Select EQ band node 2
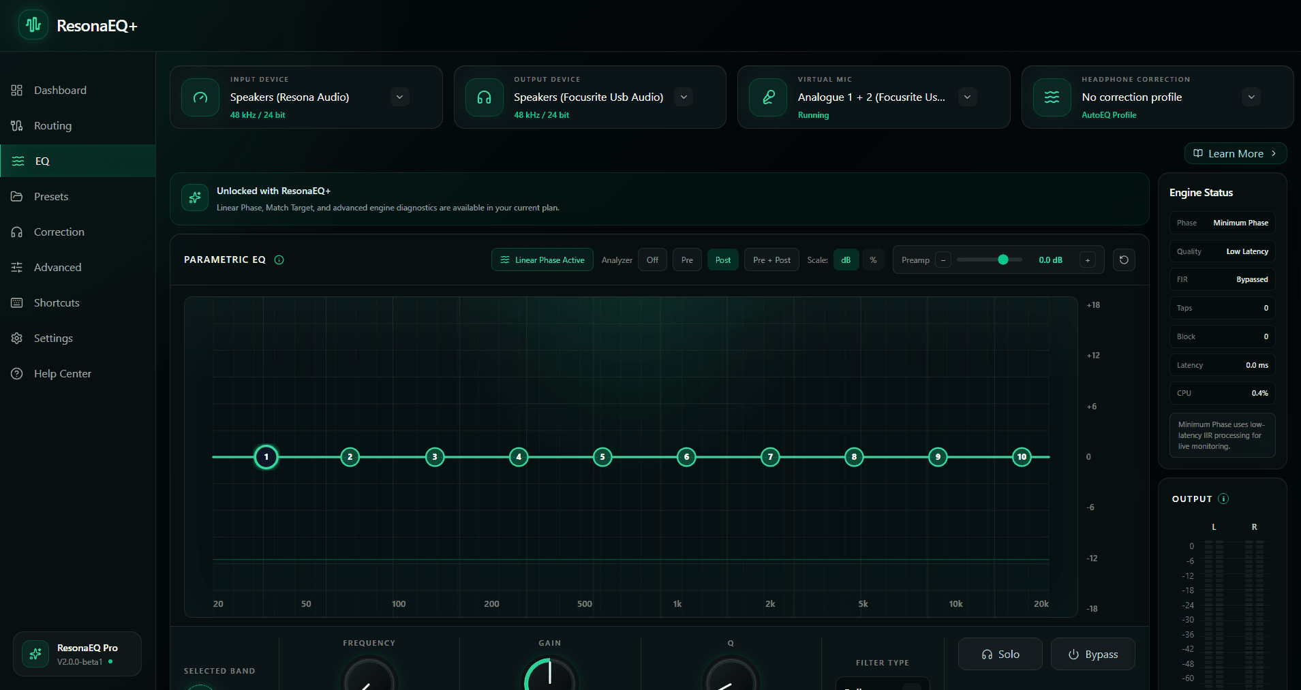The image size is (1301, 690). 350,456
